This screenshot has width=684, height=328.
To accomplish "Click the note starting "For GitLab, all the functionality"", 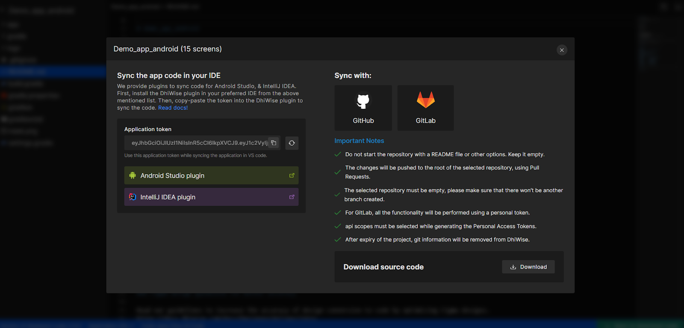I will click(437, 213).
